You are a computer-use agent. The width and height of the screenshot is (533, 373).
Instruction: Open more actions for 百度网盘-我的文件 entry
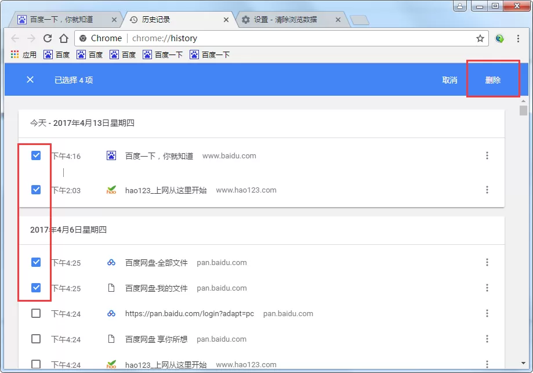click(487, 288)
